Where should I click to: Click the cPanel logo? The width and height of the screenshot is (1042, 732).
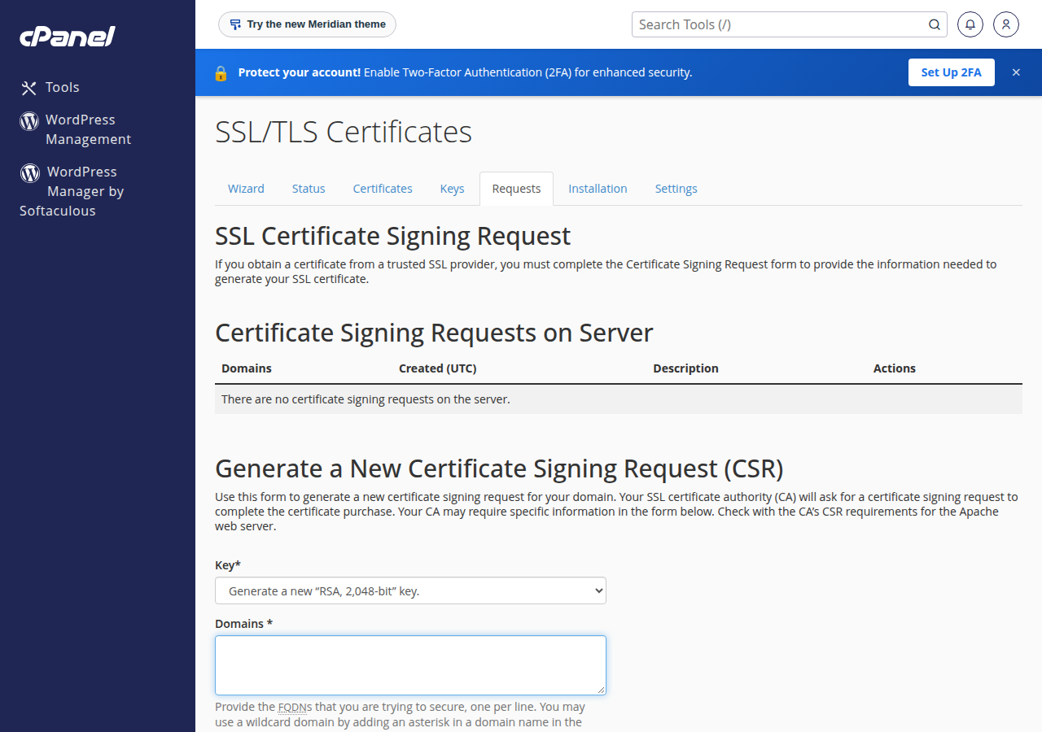tap(68, 36)
